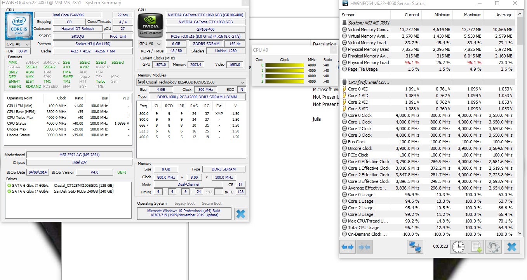This screenshot has height=280, width=527.
Task: Close System Summary with large blue X
Action: (241, 214)
